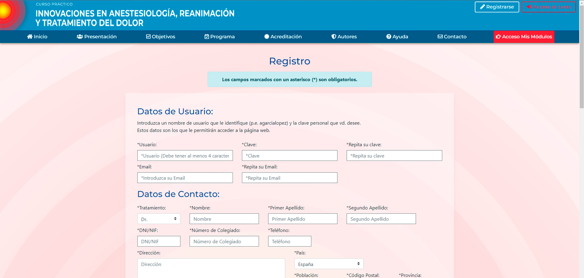Focus the Número de Colegiado field
This screenshot has height=278, width=584.
pos(224,241)
